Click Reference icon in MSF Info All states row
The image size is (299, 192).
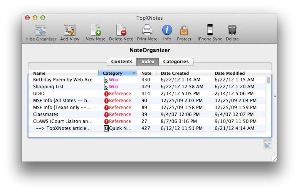[106, 101]
